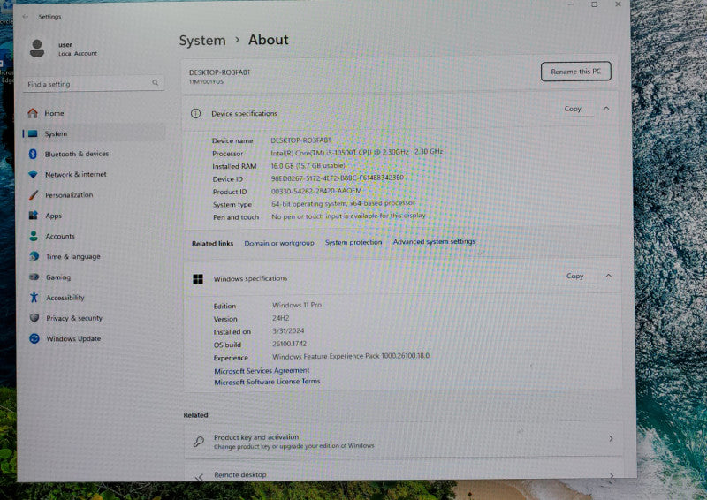Open Microsoft Services Agreement link
The height and width of the screenshot is (500, 707).
coord(262,371)
